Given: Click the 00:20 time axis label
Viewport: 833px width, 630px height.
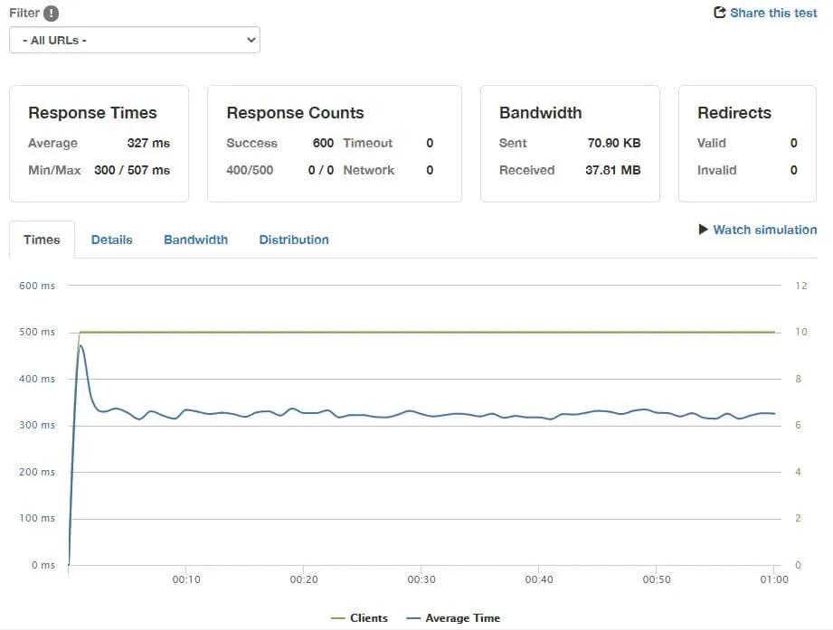Looking at the screenshot, I should coord(304,579).
